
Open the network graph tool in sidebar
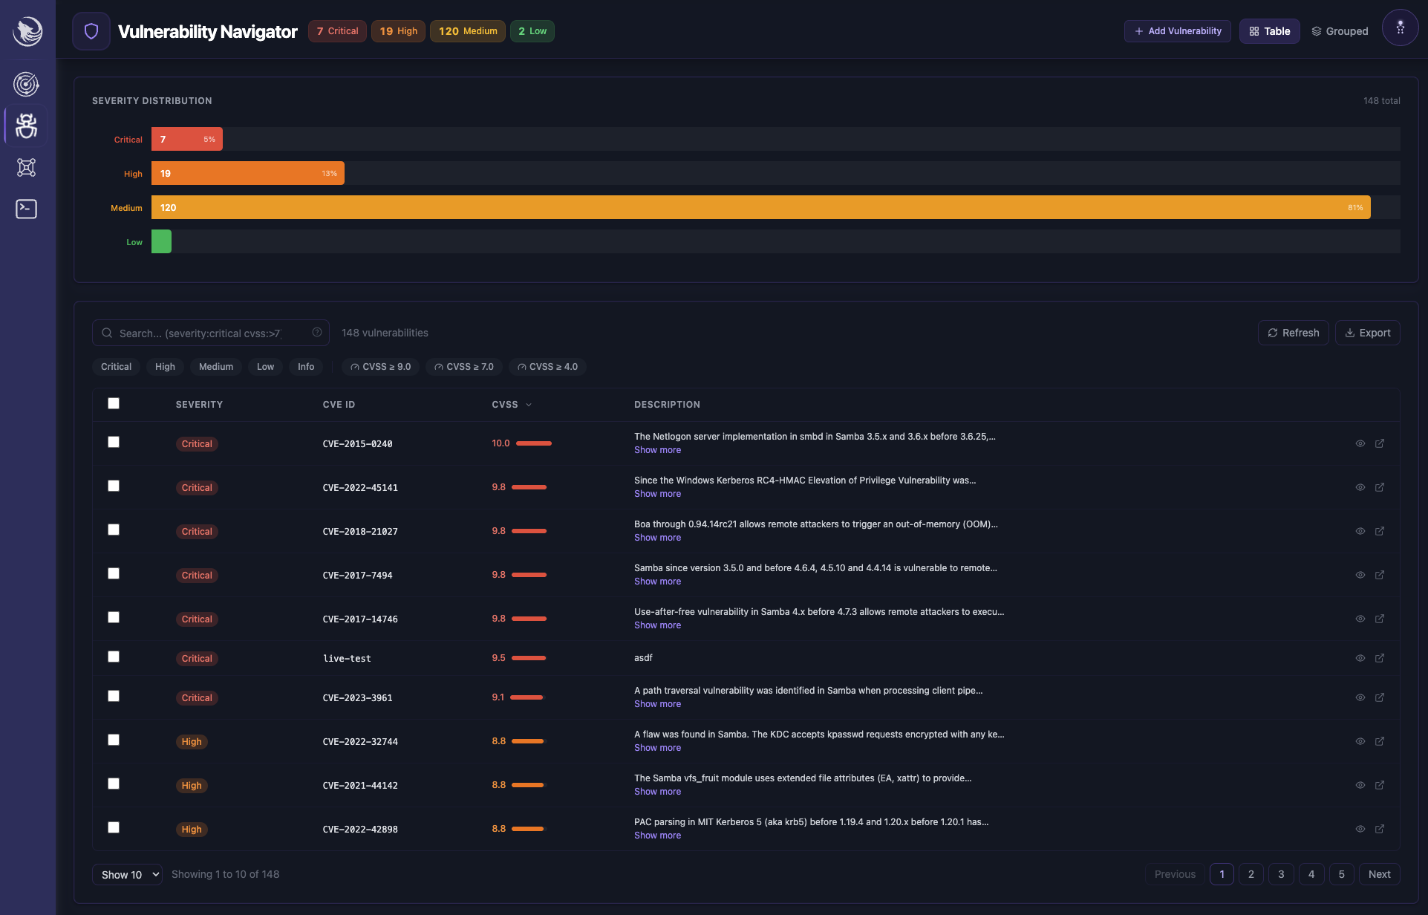(26, 167)
